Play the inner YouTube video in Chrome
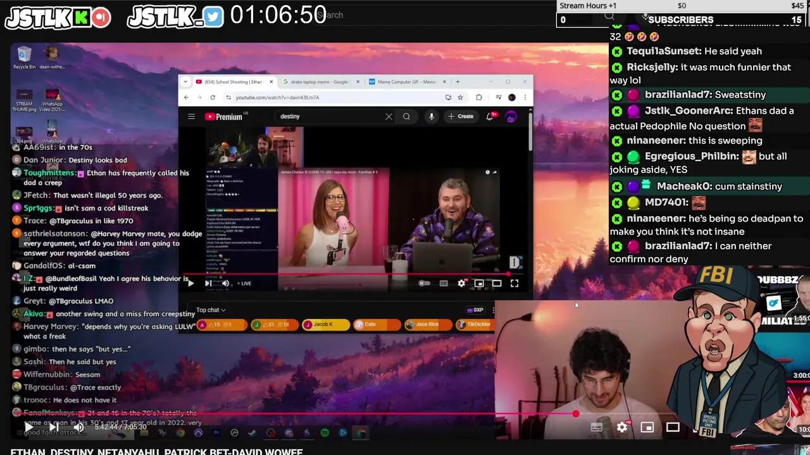The image size is (810, 455). (x=190, y=283)
